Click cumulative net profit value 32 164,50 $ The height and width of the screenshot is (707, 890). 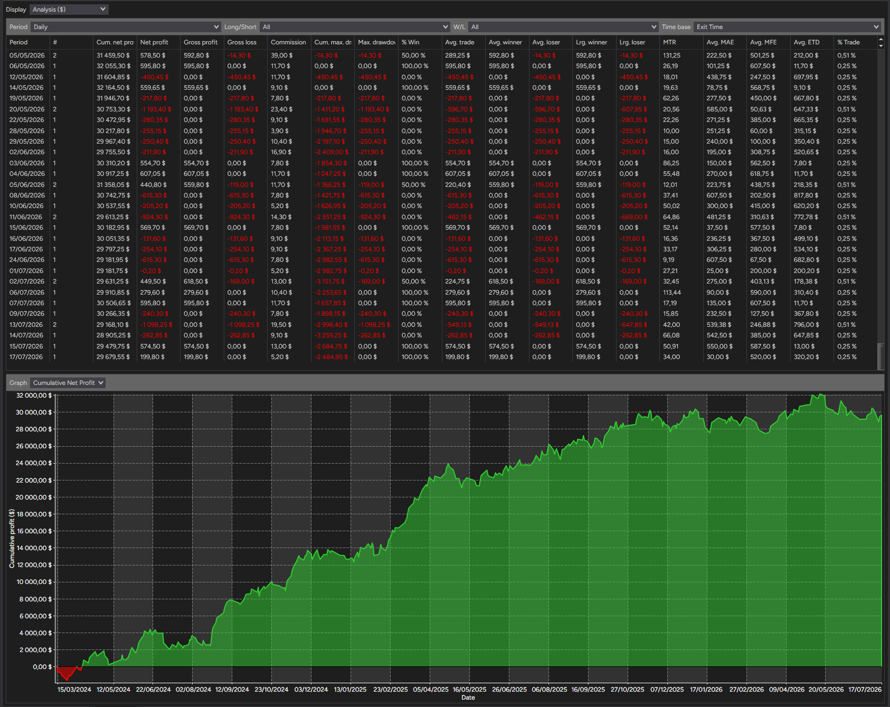[x=113, y=88]
